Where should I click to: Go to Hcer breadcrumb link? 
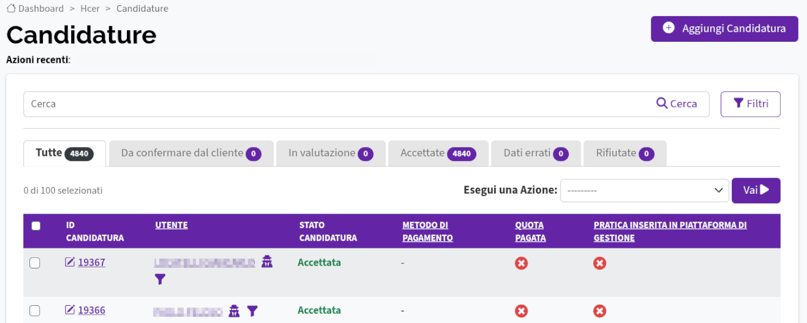coord(90,8)
